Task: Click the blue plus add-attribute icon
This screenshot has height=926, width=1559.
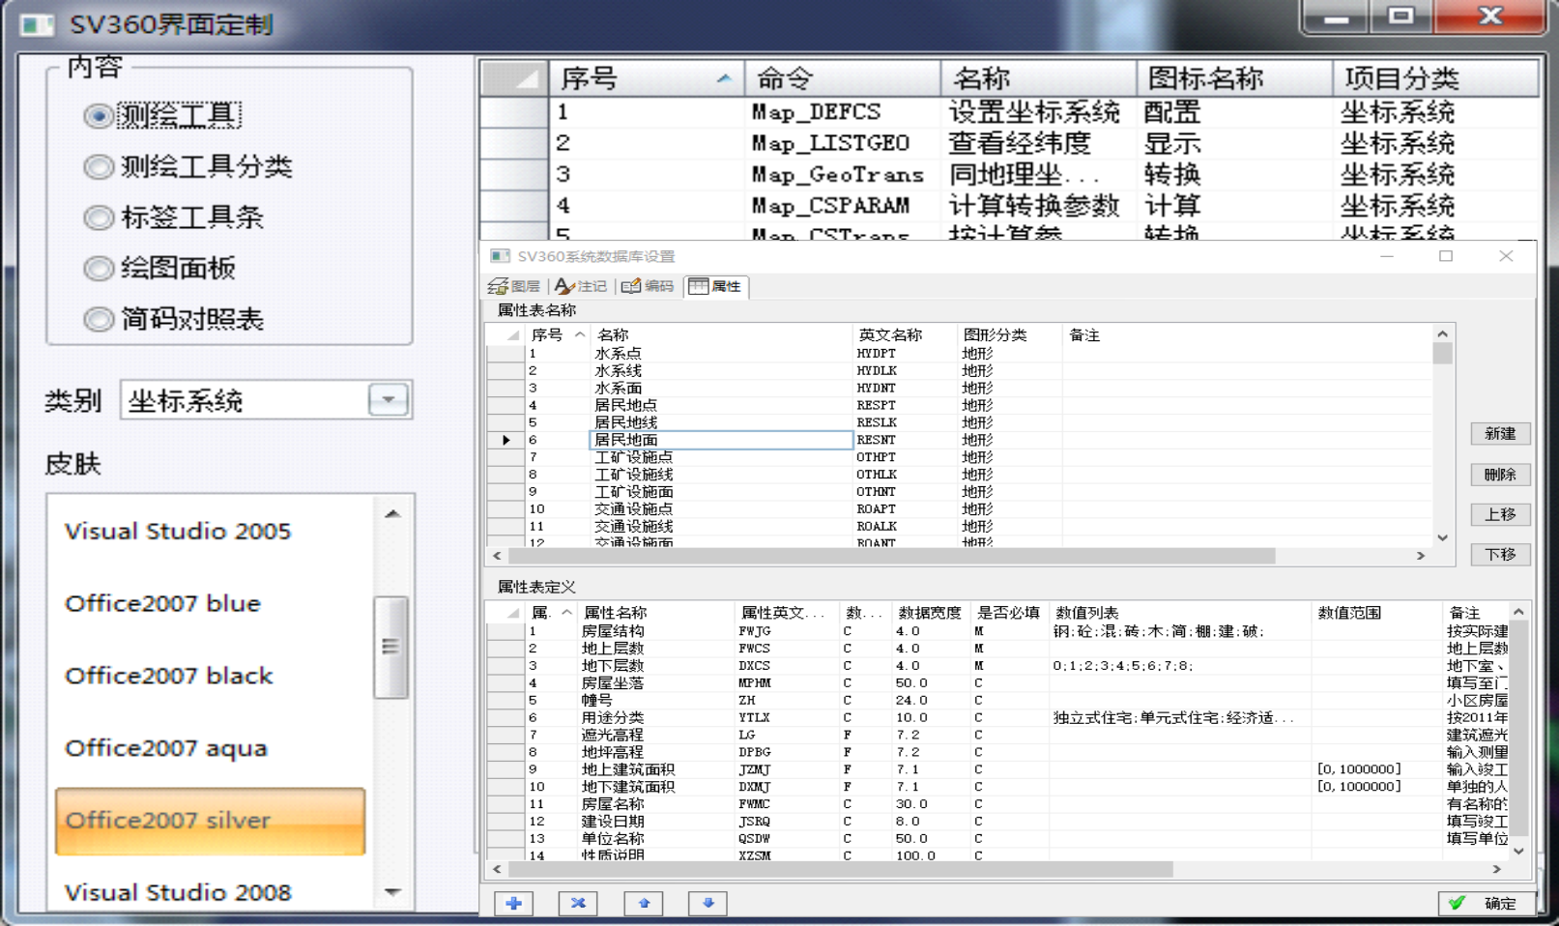Action: (x=513, y=903)
